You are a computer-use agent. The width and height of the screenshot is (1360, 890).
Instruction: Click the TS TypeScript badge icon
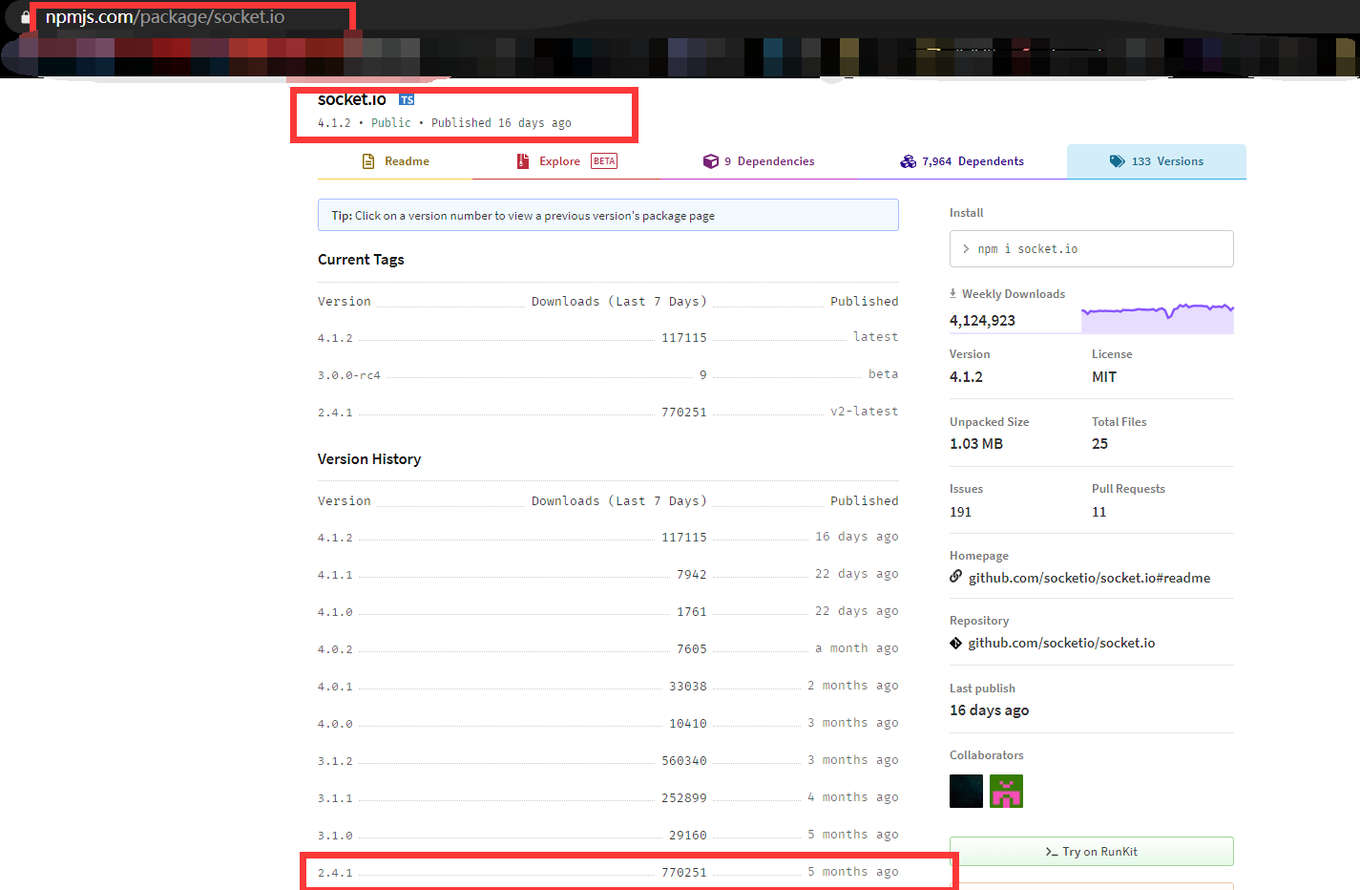pos(407,99)
